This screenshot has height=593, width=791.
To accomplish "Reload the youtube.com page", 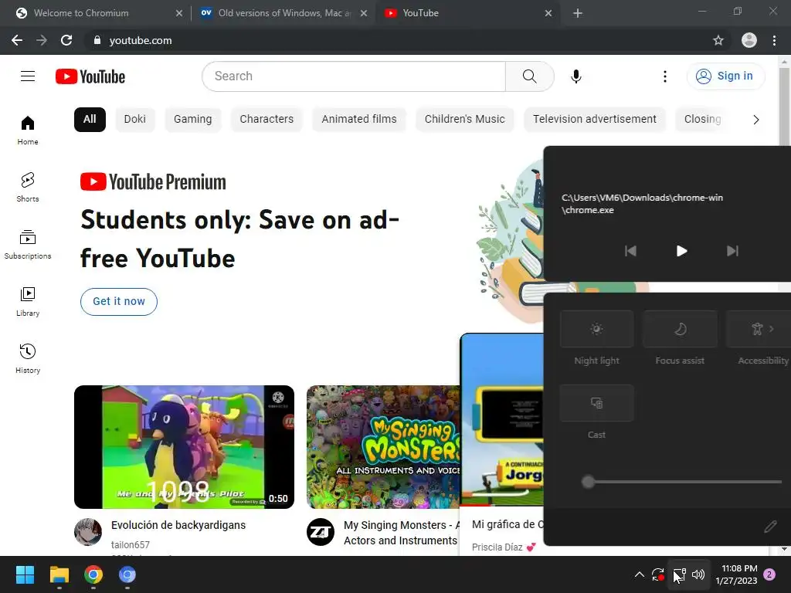I will point(66,40).
